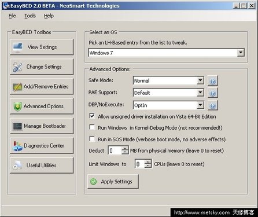This screenshot has width=258, height=217.
Task: Open the Diagnostics Center
Action: (42, 146)
